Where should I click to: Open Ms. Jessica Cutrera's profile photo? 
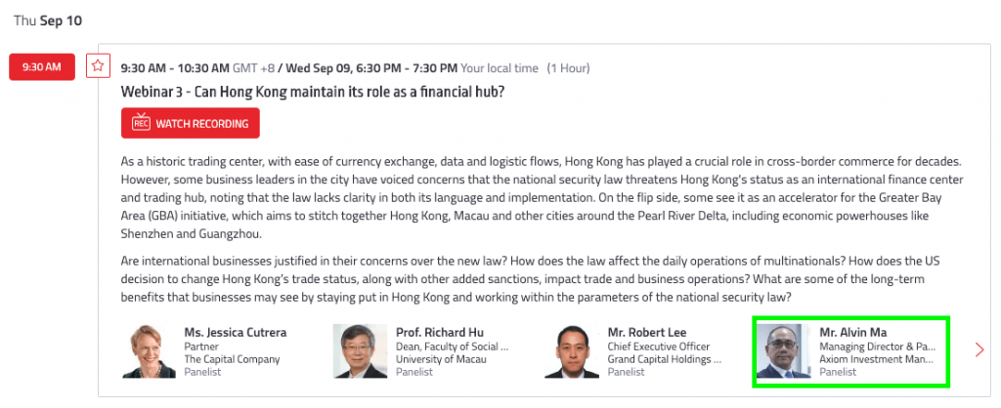(x=149, y=350)
